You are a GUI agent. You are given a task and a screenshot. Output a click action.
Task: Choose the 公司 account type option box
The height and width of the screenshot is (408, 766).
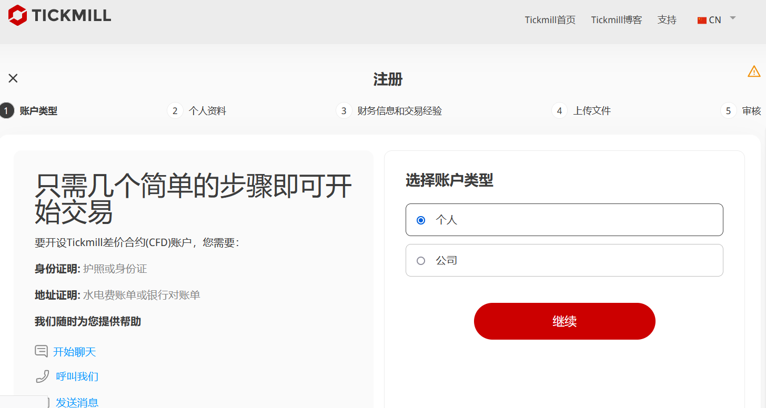click(x=564, y=260)
